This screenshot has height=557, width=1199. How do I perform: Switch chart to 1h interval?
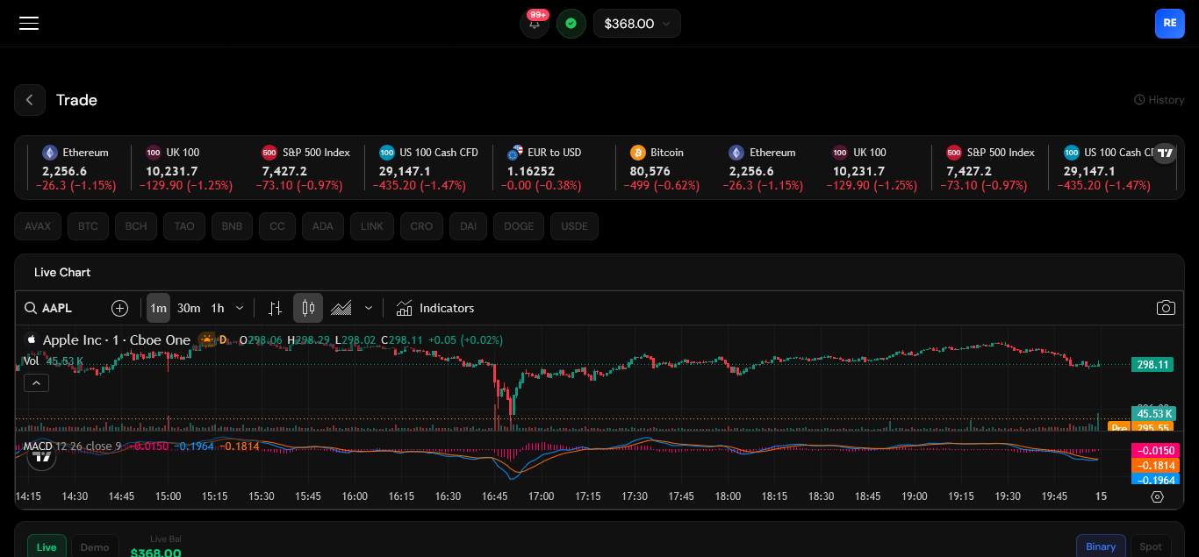coord(218,308)
